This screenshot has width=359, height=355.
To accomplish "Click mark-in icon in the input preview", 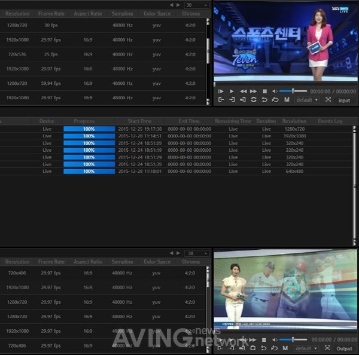I will point(221,100).
